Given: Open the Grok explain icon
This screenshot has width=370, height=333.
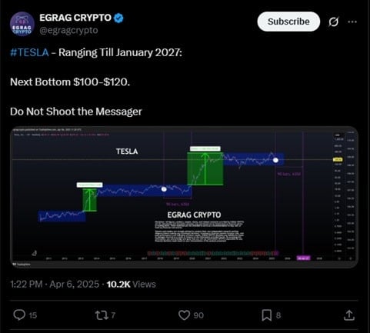Looking at the screenshot, I should (x=333, y=22).
